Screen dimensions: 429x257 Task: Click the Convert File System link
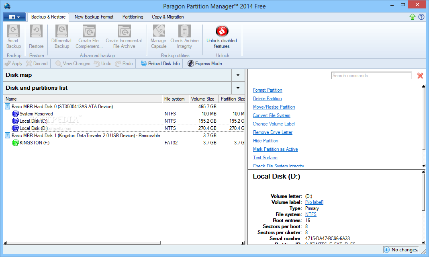(272, 115)
